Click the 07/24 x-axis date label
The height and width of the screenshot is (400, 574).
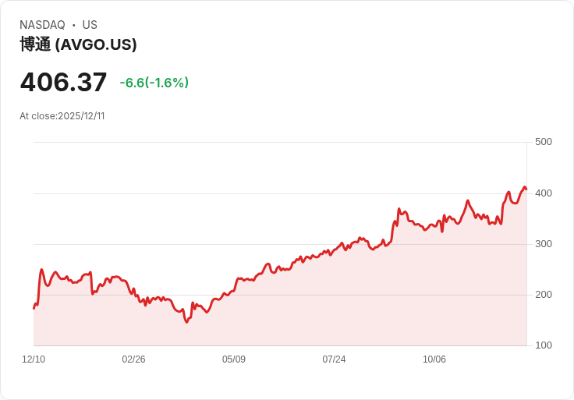(334, 359)
